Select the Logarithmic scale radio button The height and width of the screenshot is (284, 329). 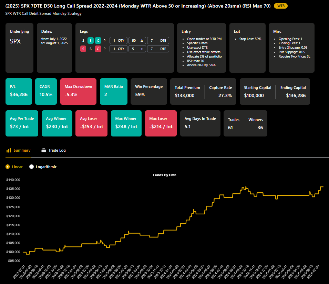(31, 167)
